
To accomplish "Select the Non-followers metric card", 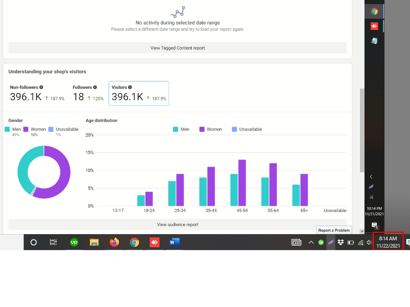I will (x=37, y=93).
